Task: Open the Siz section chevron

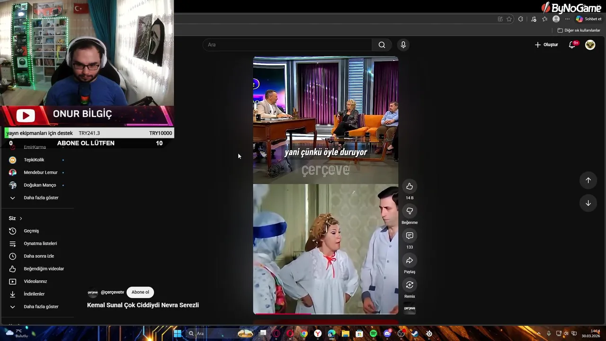Action: 21,218
